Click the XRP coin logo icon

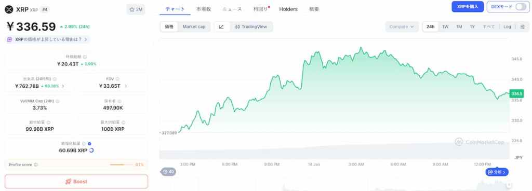click(x=9, y=9)
